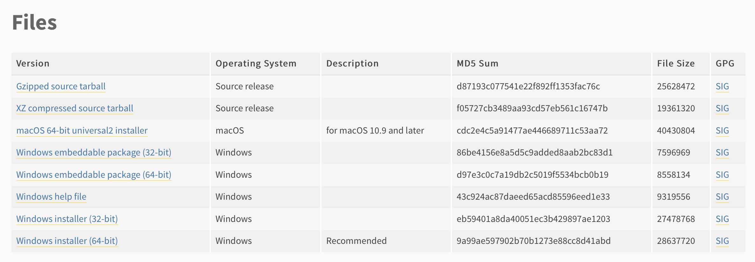
Task: Open SIG link for Windows help file
Action: tap(722, 197)
